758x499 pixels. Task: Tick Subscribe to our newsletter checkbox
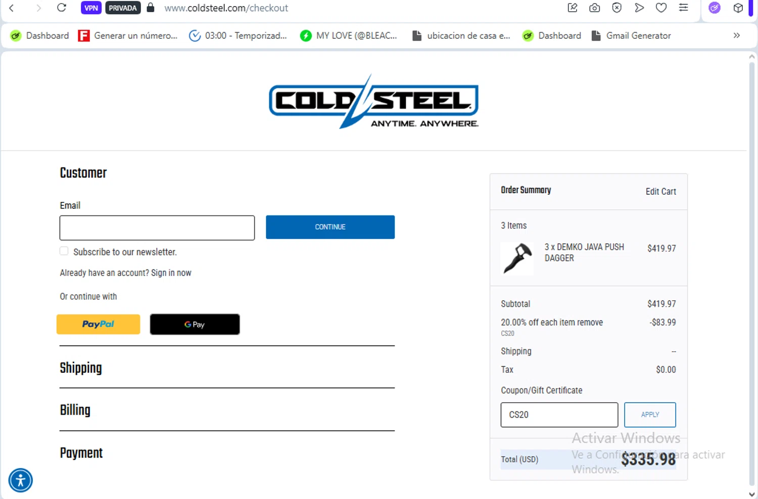pos(64,251)
